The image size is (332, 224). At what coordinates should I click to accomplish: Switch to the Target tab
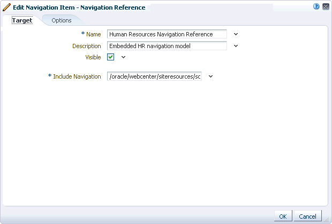pos(22,20)
